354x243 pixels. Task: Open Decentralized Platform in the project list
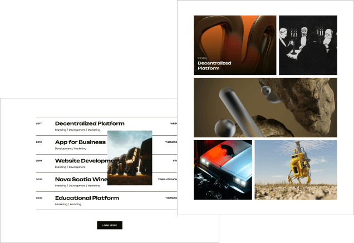90,123
